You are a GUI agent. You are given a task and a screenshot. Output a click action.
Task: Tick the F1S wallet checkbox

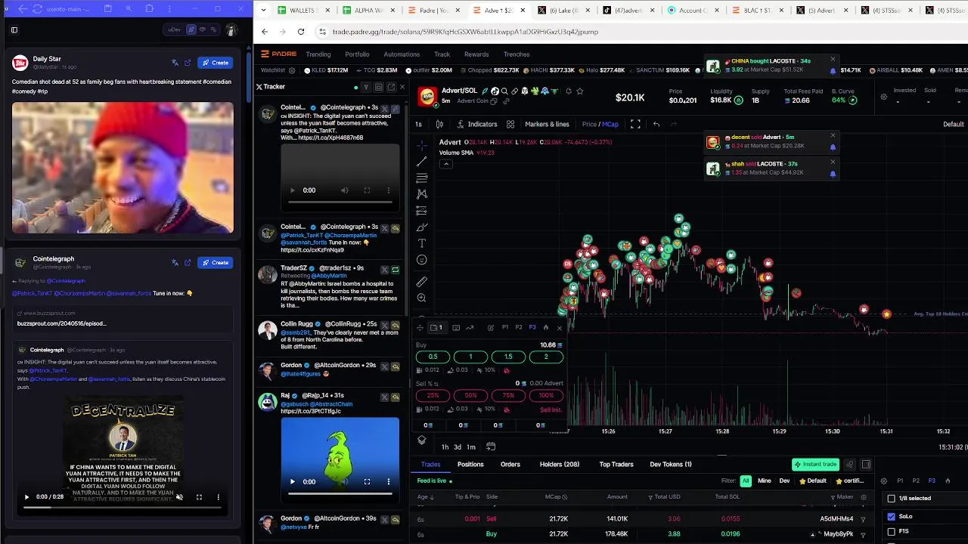[891, 531]
